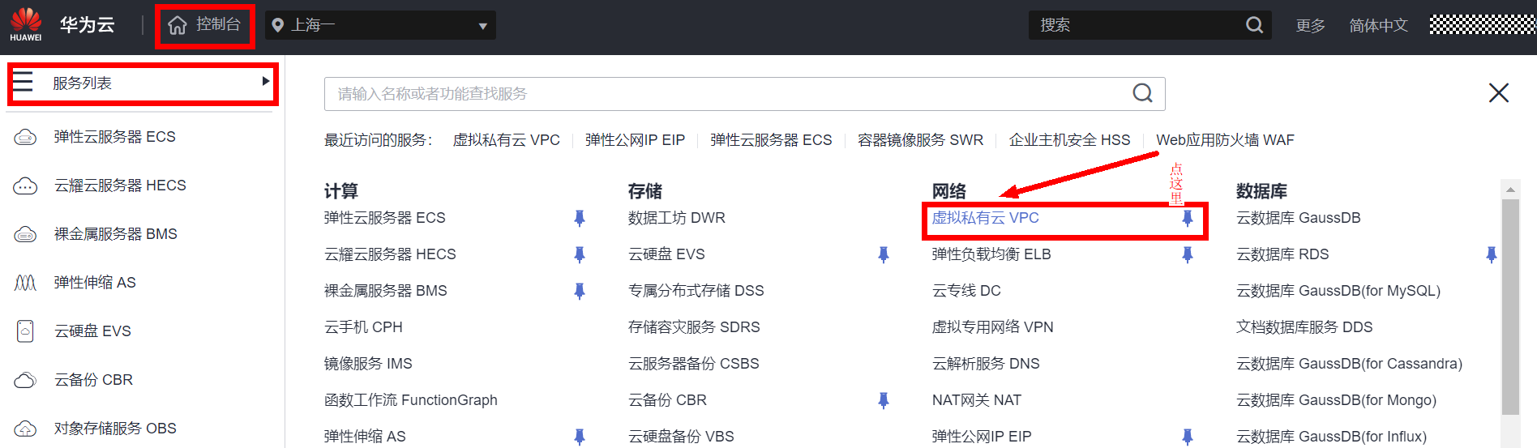Open the region dropdown showing 上海一
The width and height of the screenshot is (1537, 448).
pos(380,25)
